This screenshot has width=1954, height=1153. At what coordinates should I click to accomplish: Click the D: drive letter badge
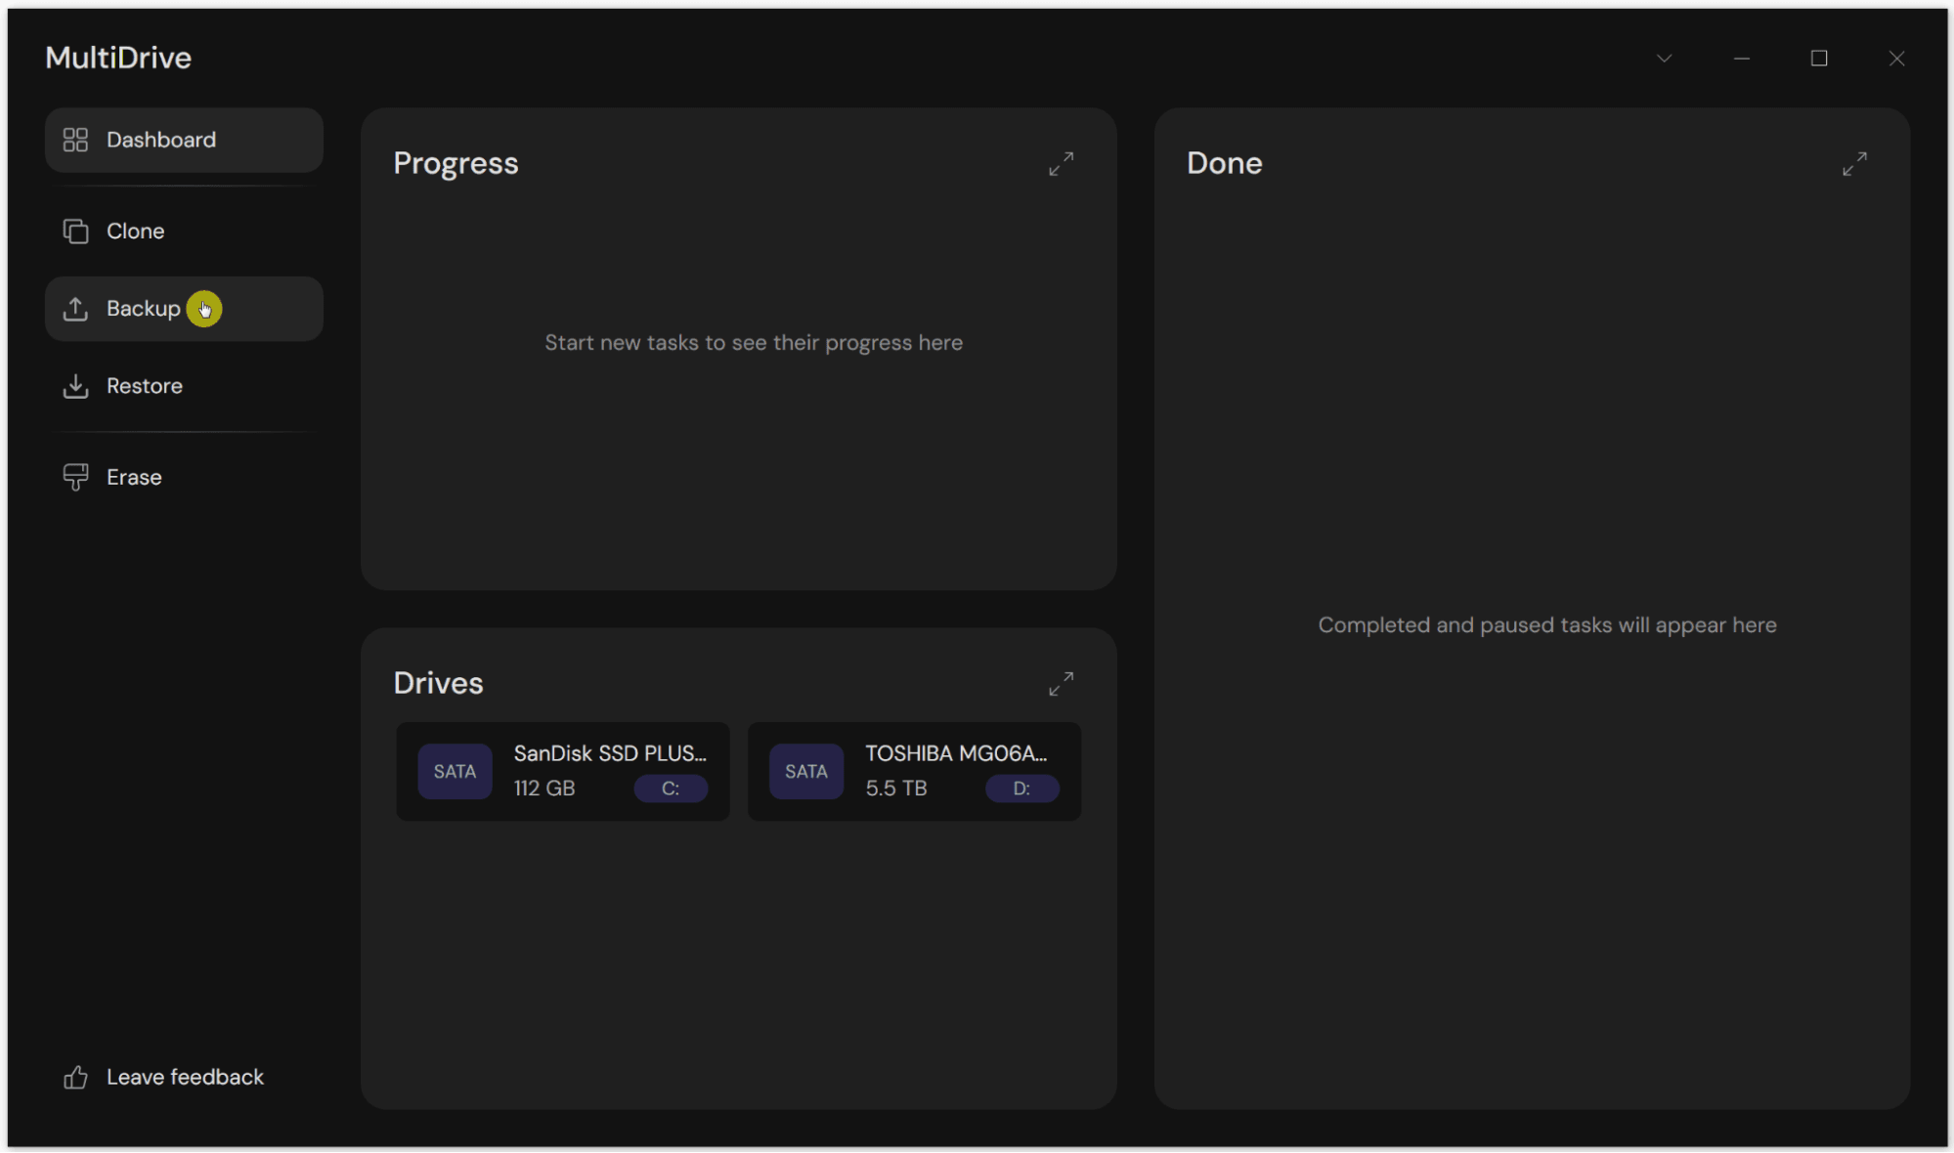[1021, 789]
